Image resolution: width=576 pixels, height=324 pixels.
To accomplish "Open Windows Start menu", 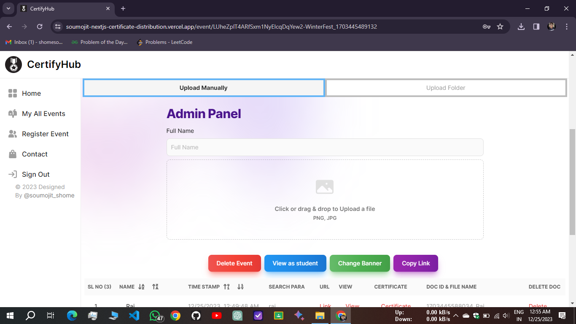I will pos(10,316).
